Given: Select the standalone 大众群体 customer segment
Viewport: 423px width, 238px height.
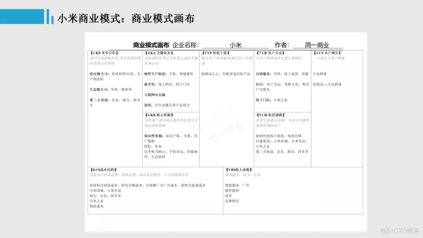Looking at the screenshot, I should 320,74.
